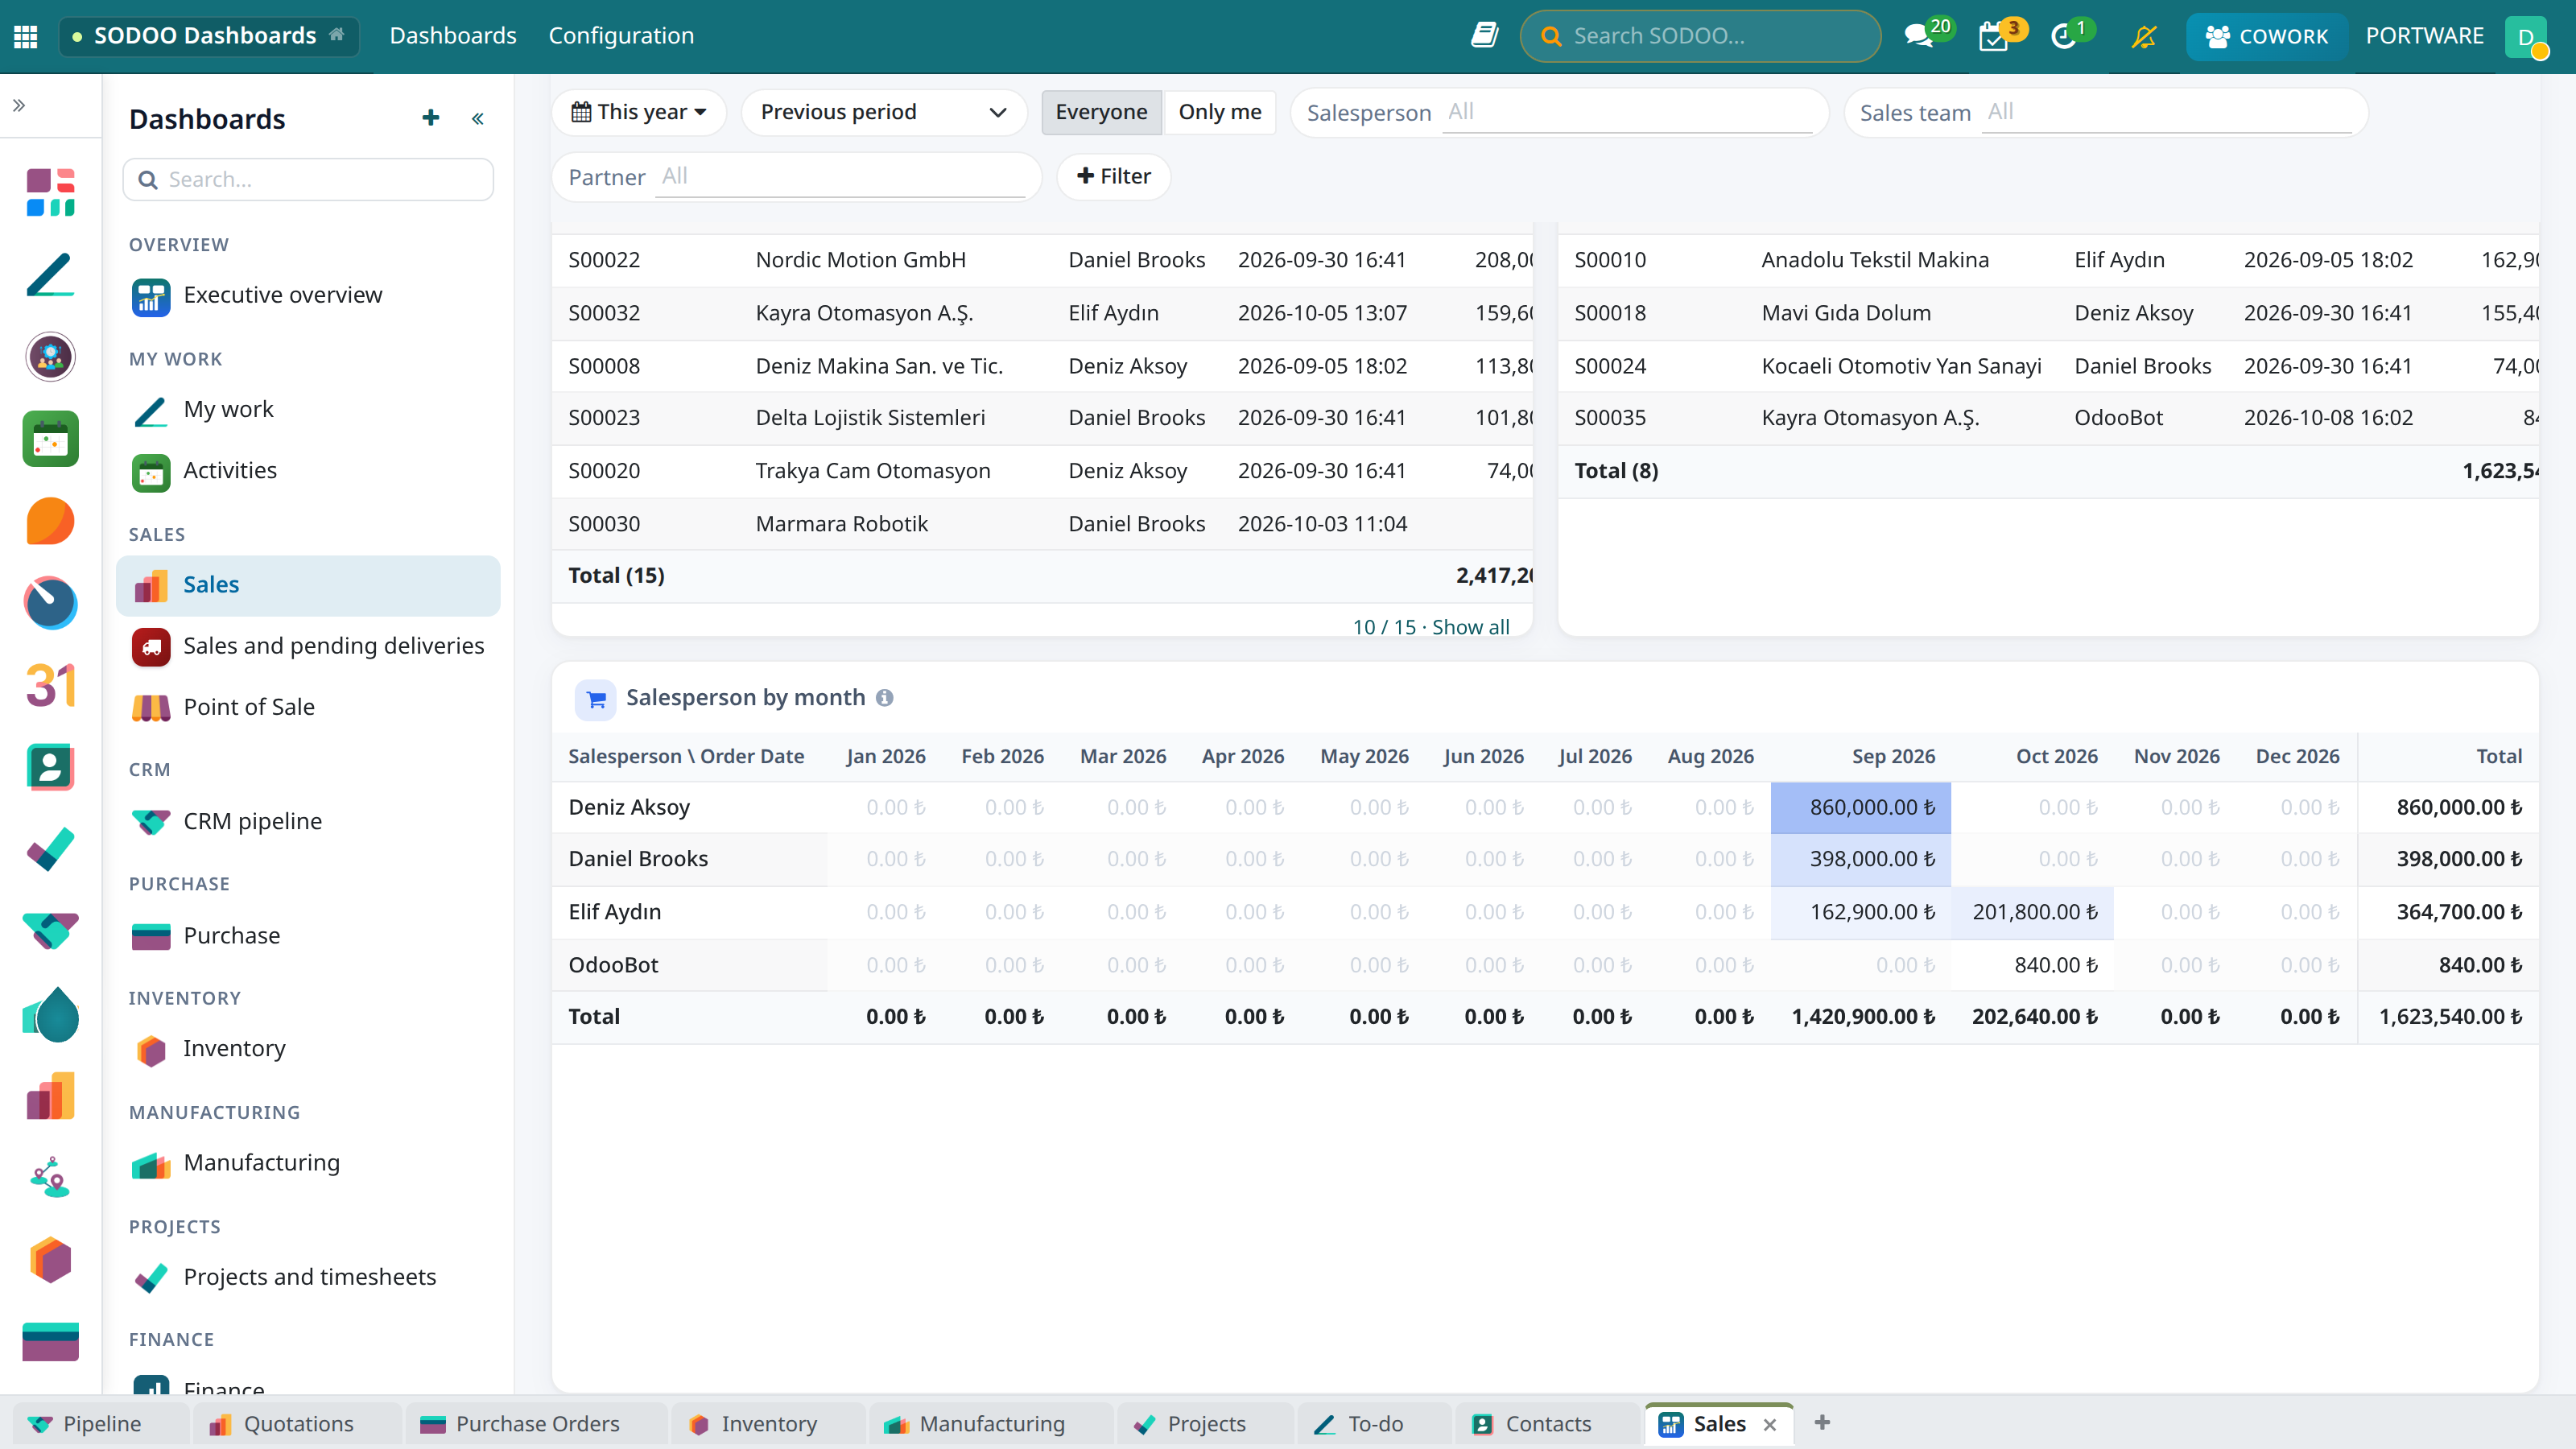Click the Search SODOO global search field
The height and width of the screenshot is (1449, 2576).
click(1700, 36)
